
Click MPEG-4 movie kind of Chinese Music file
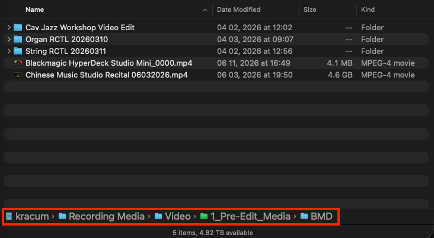(388, 75)
